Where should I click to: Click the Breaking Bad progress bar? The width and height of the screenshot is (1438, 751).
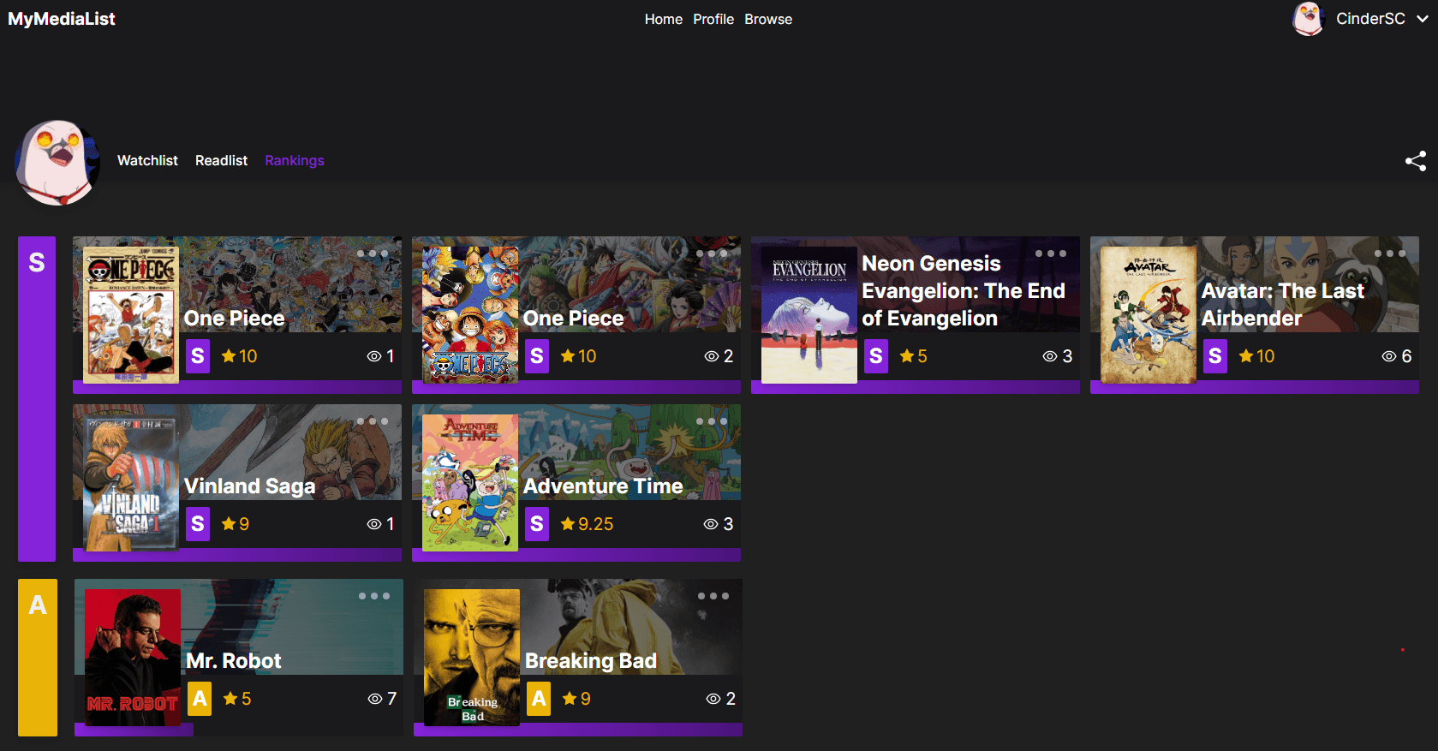[x=578, y=730]
